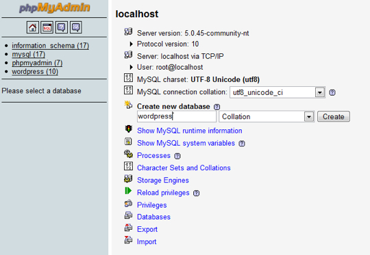
Task: Click the system variables icon
Action: click(x=128, y=142)
